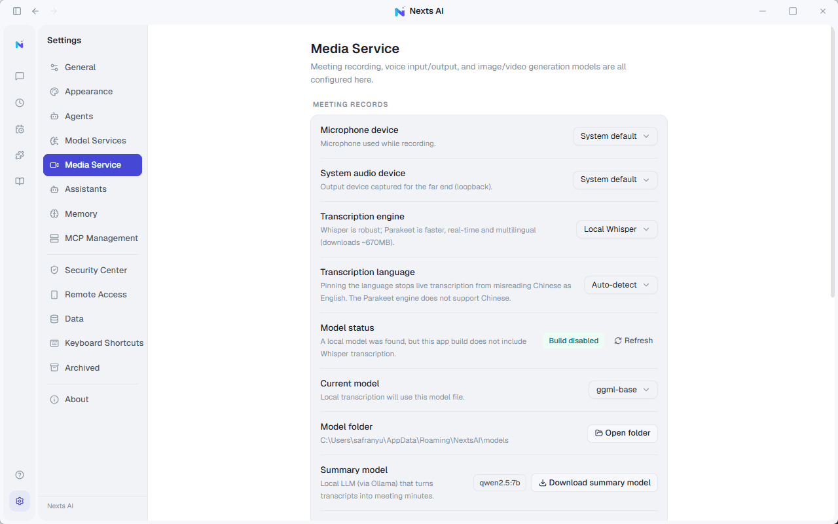The width and height of the screenshot is (838, 524).
Task: Click the Settings sidebar heading
Action: (x=64, y=41)
